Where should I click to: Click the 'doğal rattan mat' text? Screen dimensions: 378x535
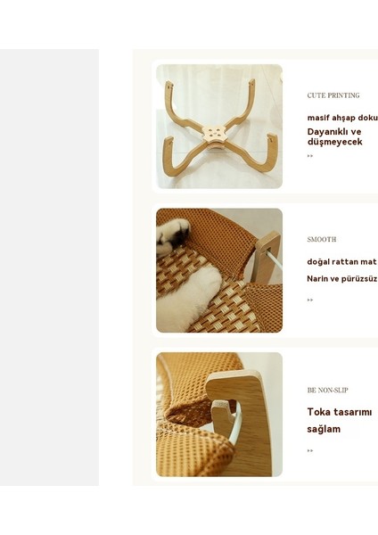tap(341, 262)
